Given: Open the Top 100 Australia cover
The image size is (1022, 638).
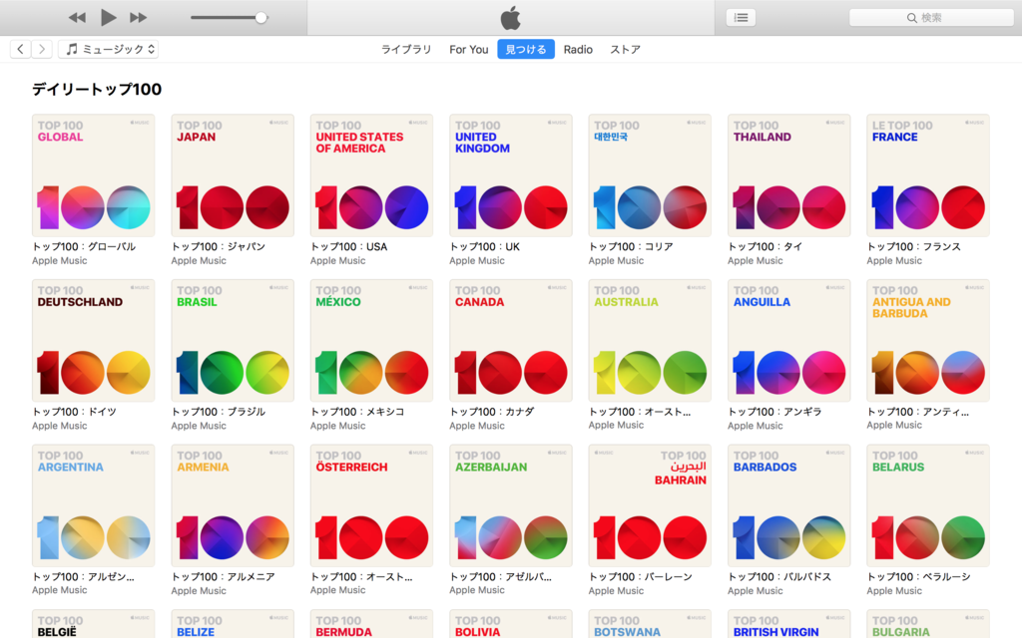Looking at the screenshot, I should point(650,341).
